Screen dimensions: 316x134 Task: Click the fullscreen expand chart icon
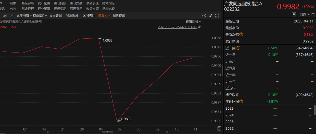coord(217,16)
